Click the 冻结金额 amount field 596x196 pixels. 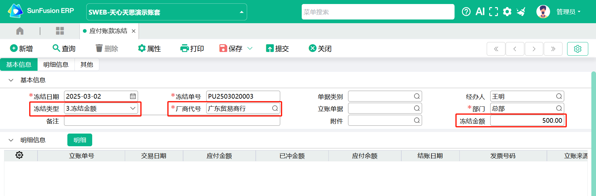527,121
